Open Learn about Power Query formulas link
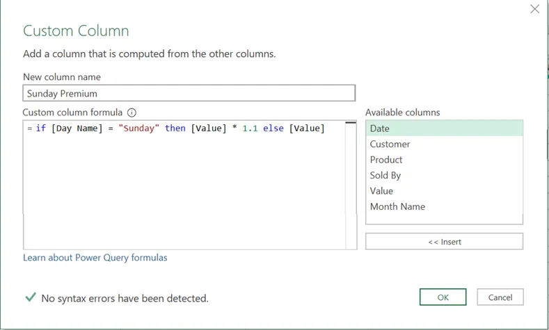 point(95,258)
